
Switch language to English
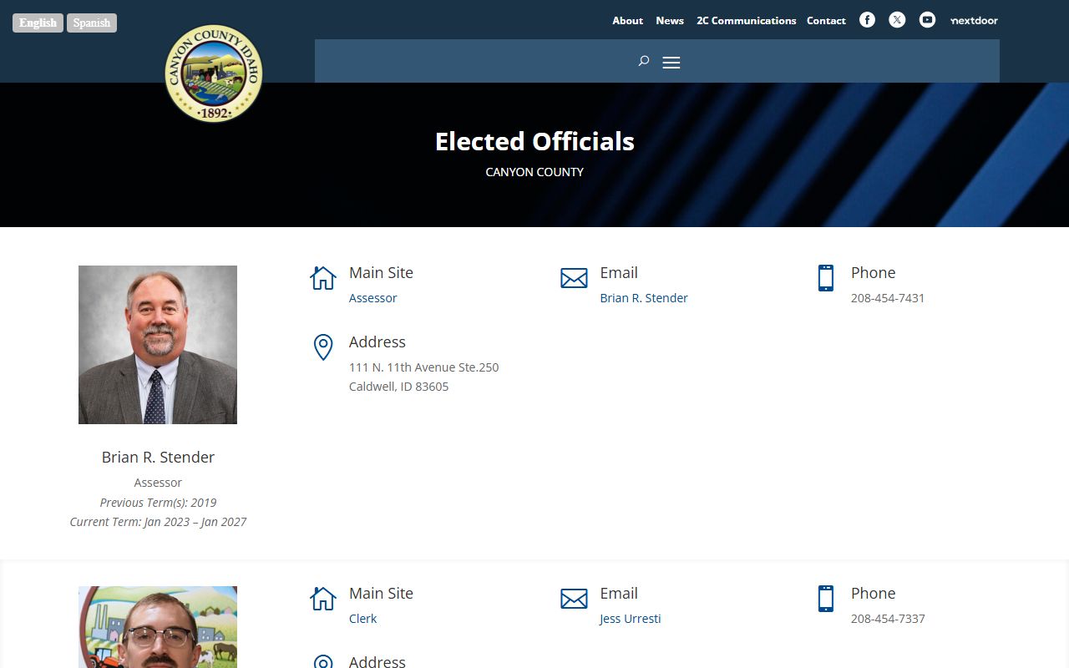pyautogui.click(x=38, y=23)
